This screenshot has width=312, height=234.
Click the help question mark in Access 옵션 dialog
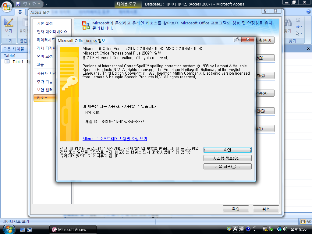click(265, 11)
